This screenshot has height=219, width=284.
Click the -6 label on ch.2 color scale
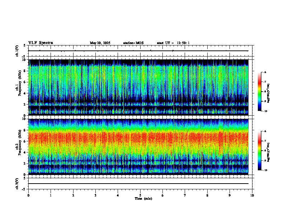click(265, 131)
